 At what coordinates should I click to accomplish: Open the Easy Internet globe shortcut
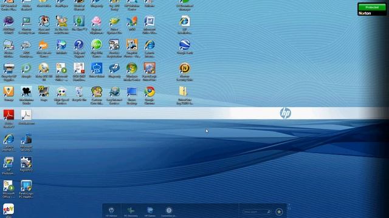tap(114, 92)
